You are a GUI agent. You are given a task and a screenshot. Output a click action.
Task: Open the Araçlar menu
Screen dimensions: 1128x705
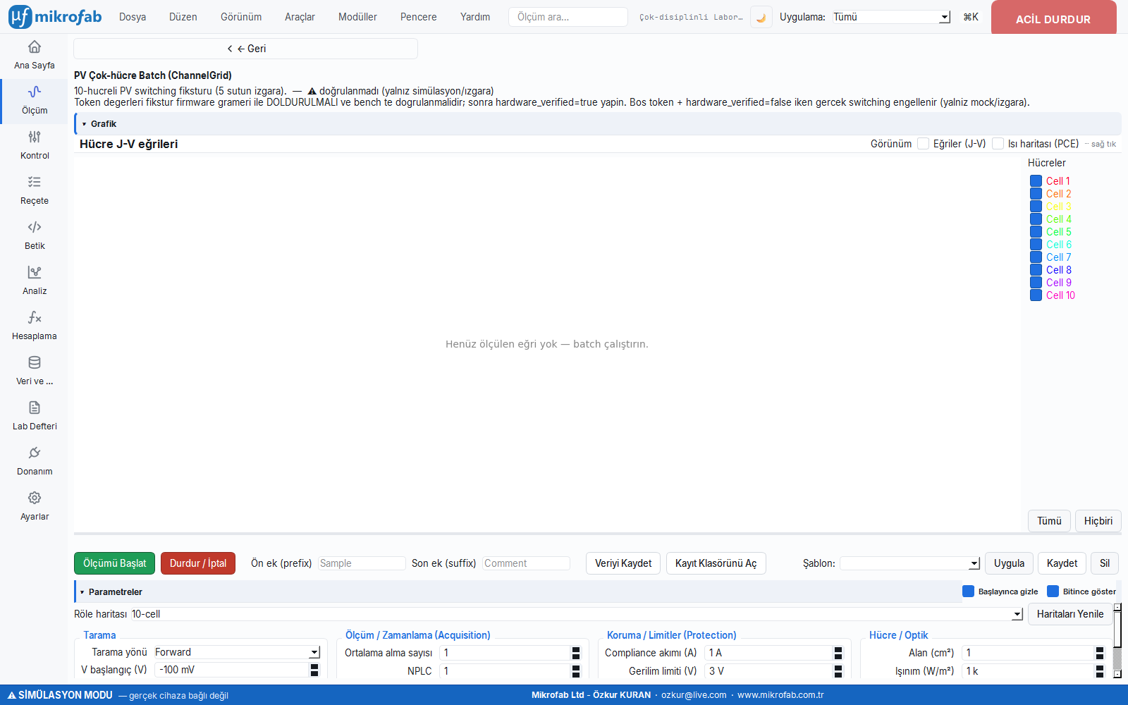point(300,17)
